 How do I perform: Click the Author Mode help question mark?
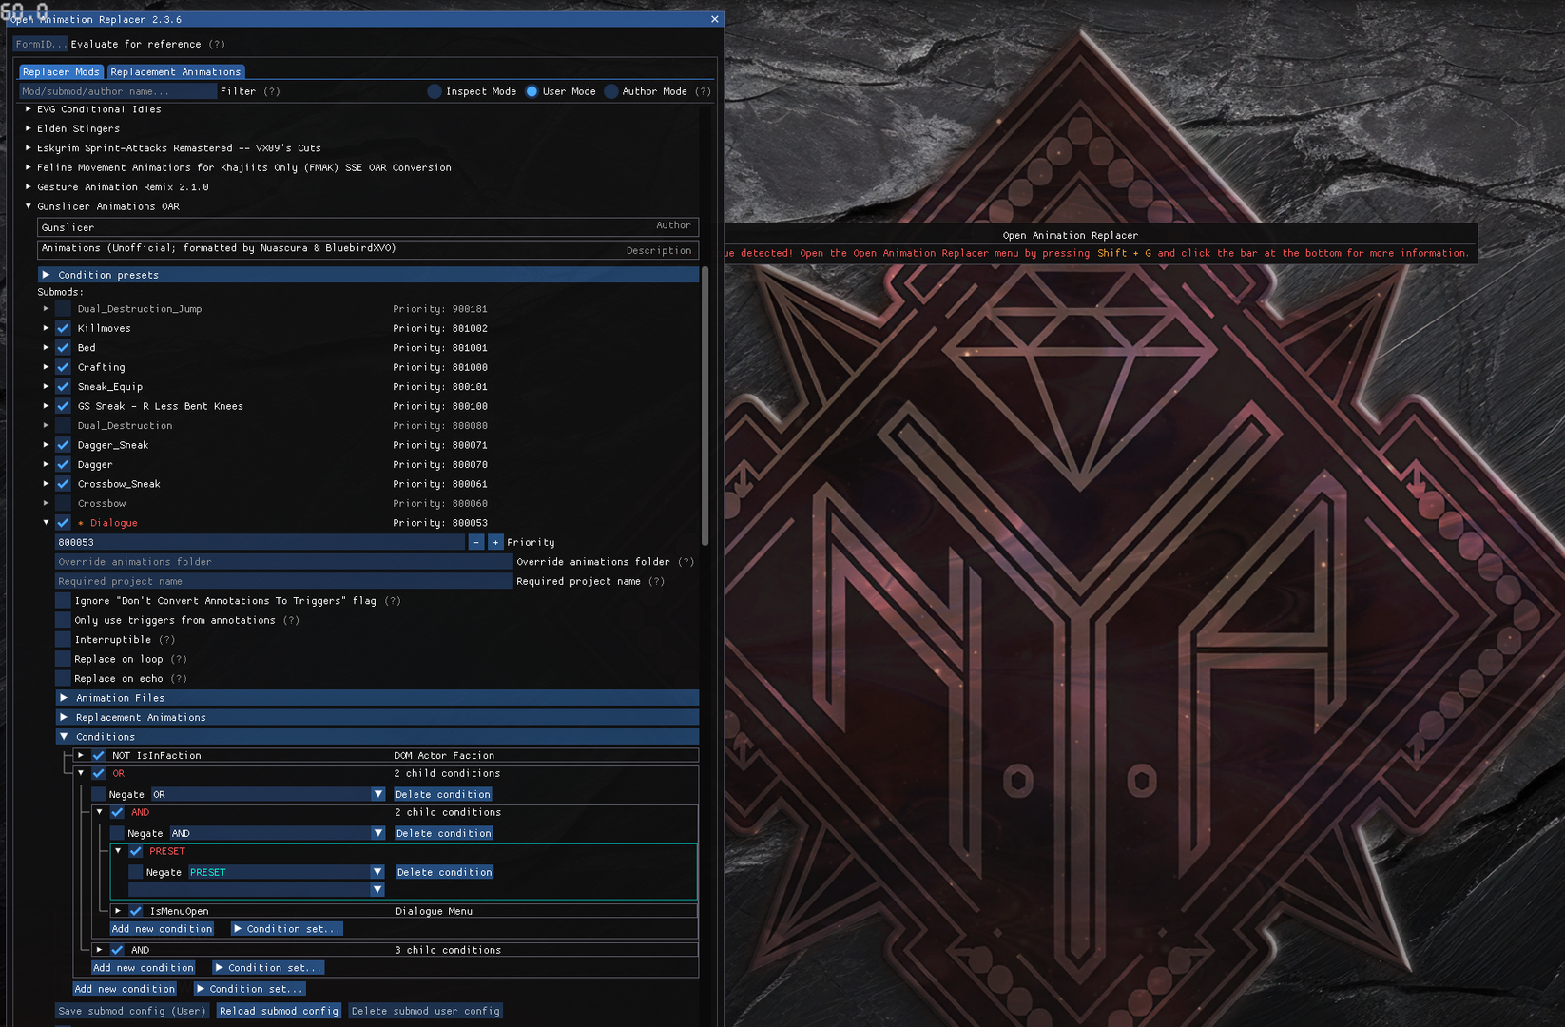pos(703,91)
